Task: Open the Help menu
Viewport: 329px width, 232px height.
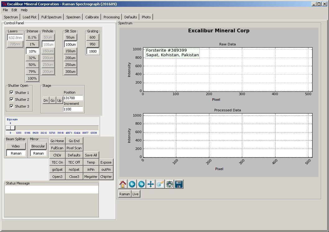Action: (x=24, y=10)
